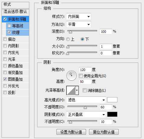The height and width of the screenshot is (139, 144).
Task: Check the 投影 checkbox
Action: tap(5, 92)
